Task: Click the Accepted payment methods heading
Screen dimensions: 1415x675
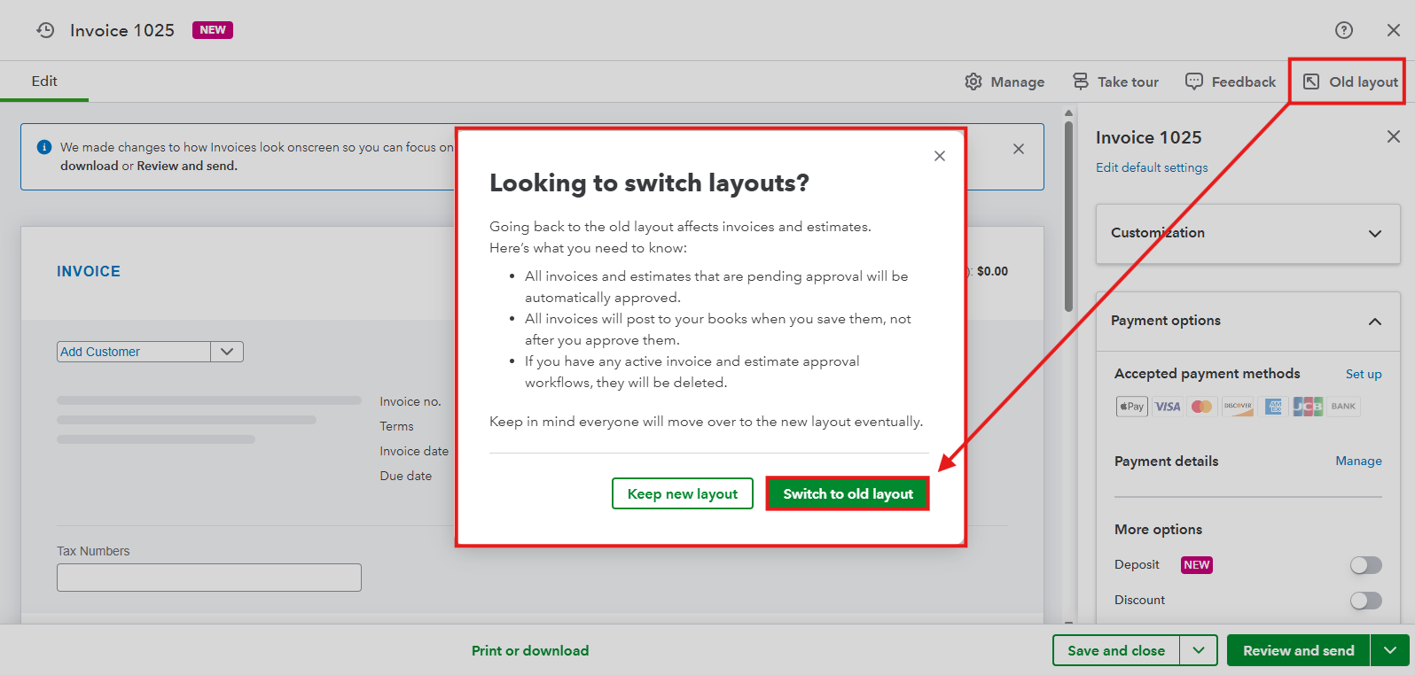Action: pos(1208,374)
